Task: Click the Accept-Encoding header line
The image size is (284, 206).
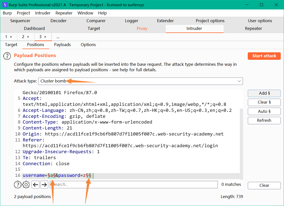Action: (64, 116)
